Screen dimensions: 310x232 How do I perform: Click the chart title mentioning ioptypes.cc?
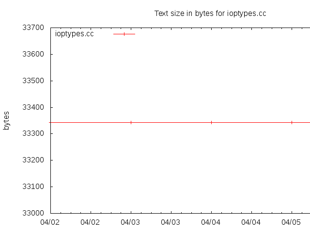click(x=210, y=14)
